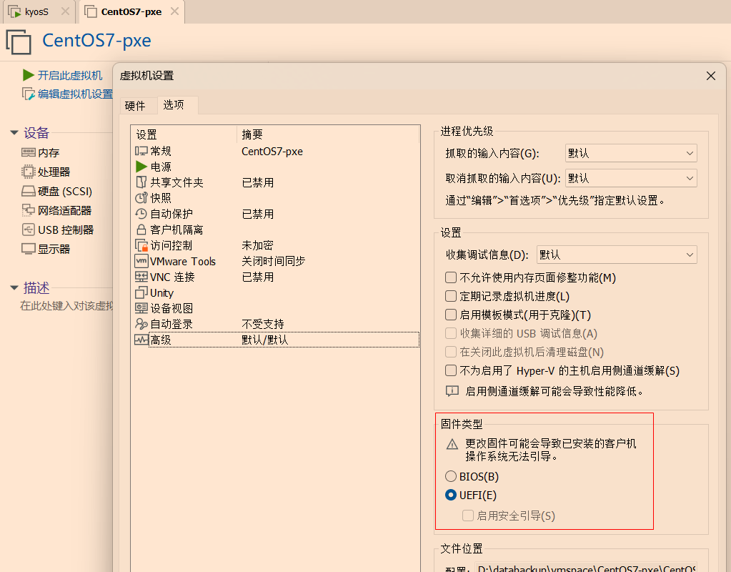Click the memory (内存) device icon
731x572 pixels.
click(x=29, y=152)
